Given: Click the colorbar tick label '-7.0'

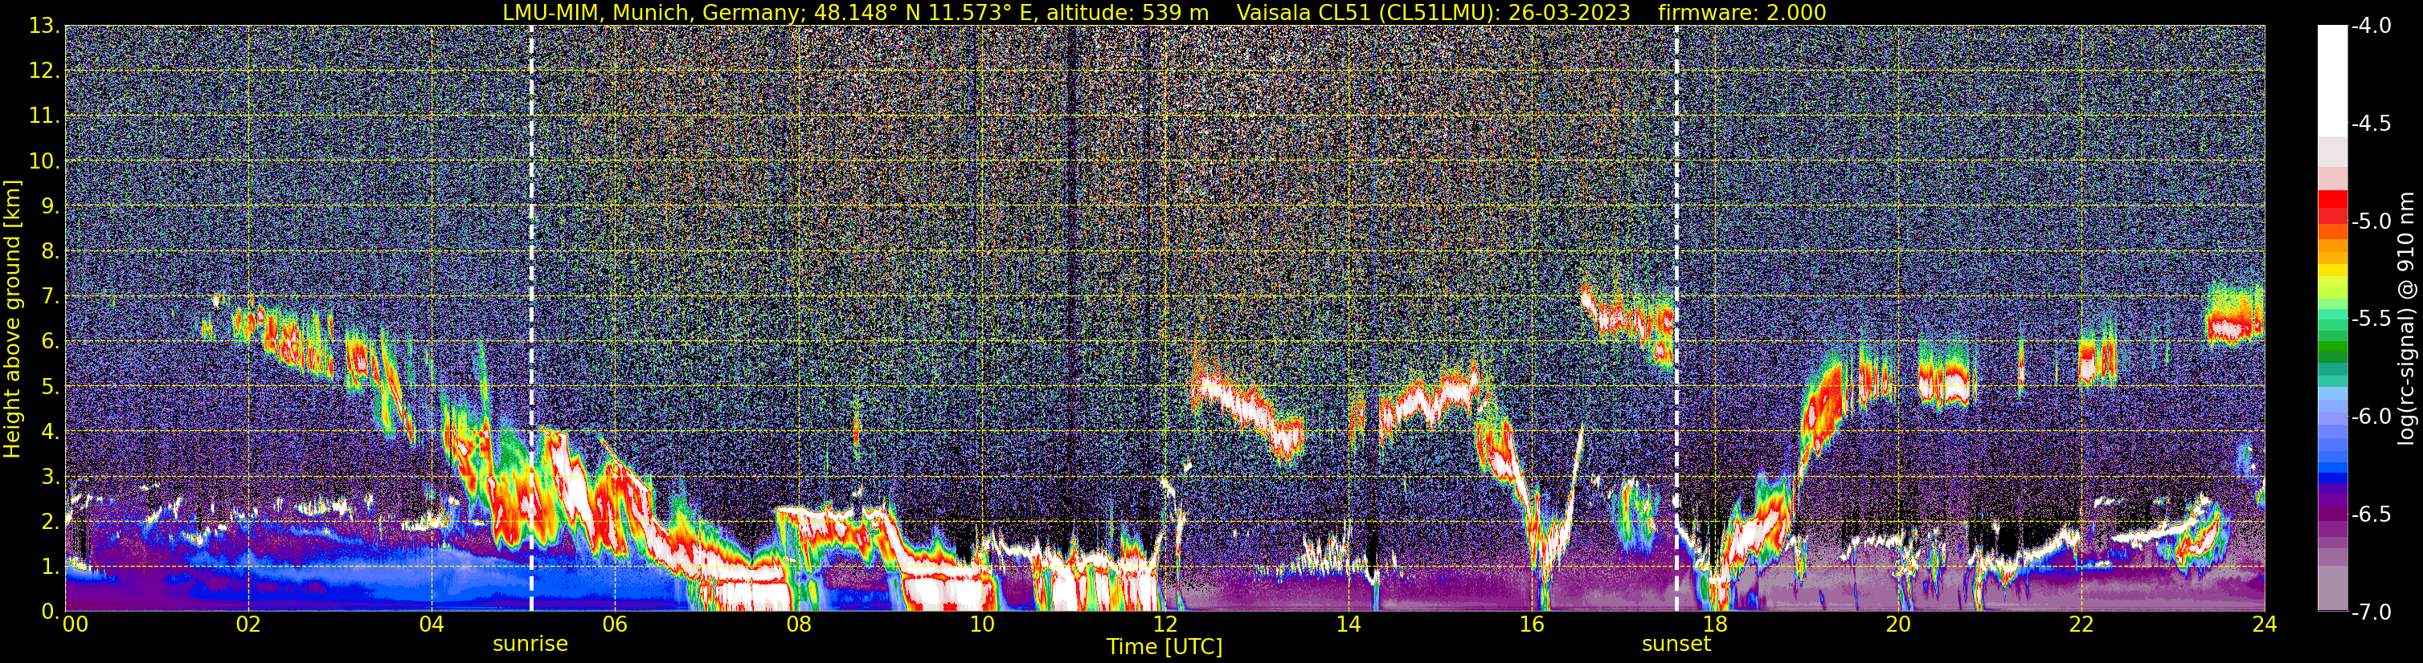Looking at the screenshot, I should click(x=2370, y=612).
